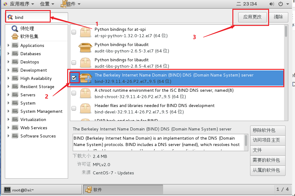Open the 软件包集 package collections icon

(15, 36)
